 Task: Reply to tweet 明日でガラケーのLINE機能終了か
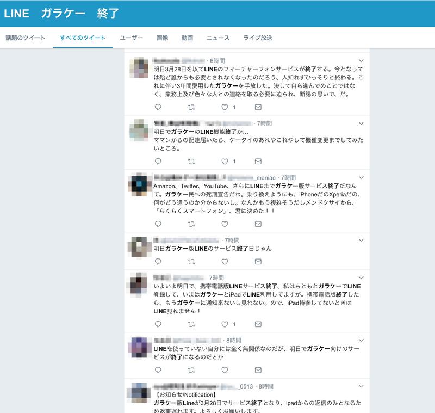pos(158,161)
